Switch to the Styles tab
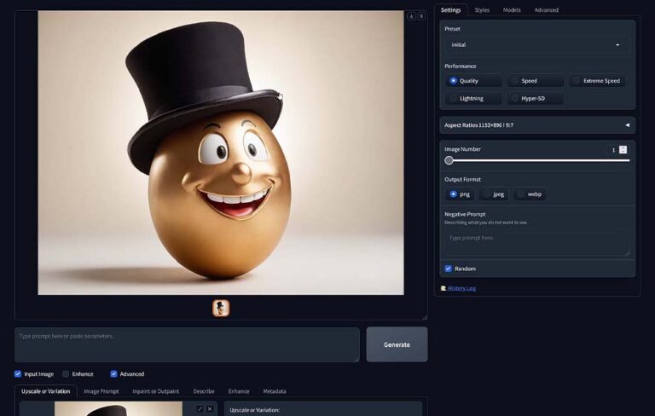 (x=482, y=10)
